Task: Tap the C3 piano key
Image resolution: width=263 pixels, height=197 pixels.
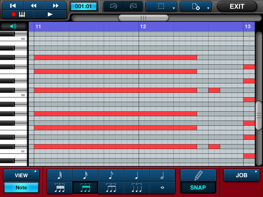Action: (x=13, y=39)
